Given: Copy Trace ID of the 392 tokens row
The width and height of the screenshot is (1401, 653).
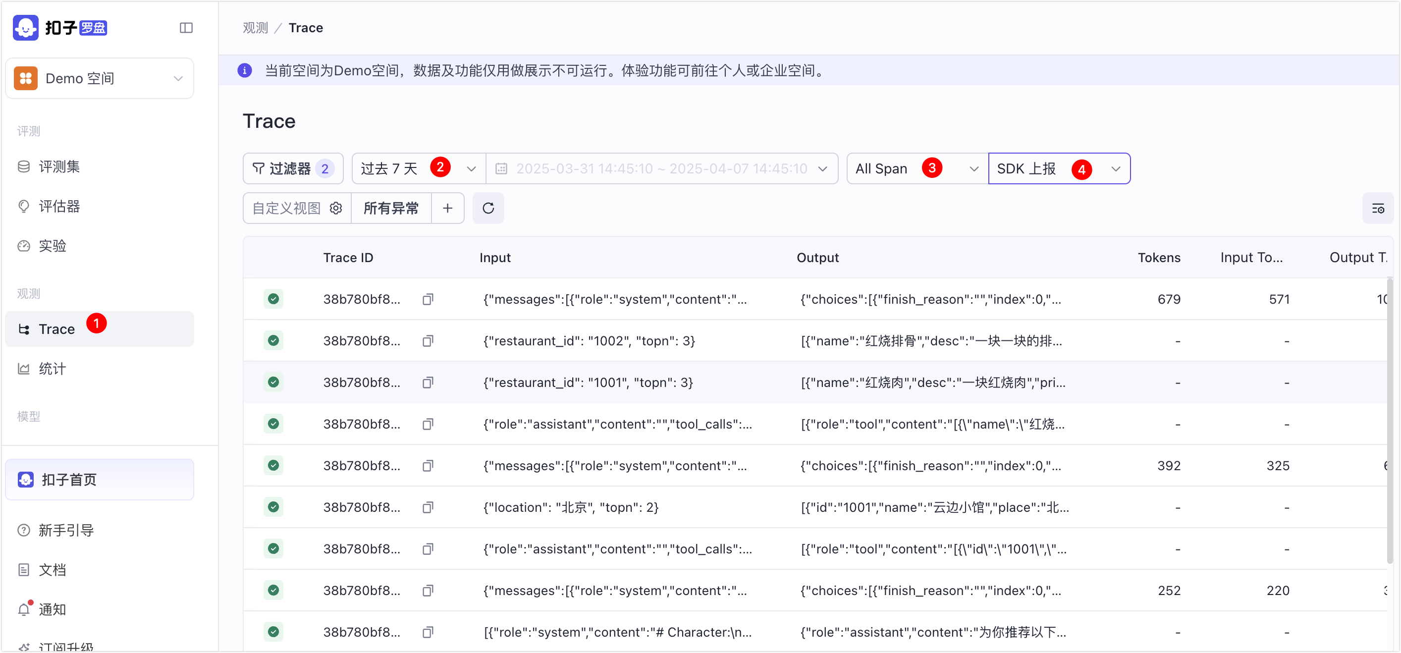Looking at the screenshot, I should click(x=428, y=466).
